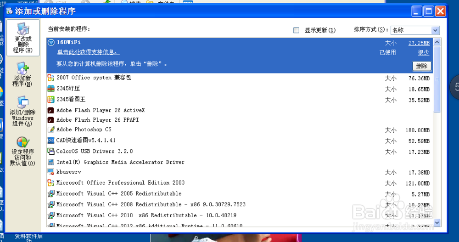Select the 2345看图王 entry

(x=240, y=99)
